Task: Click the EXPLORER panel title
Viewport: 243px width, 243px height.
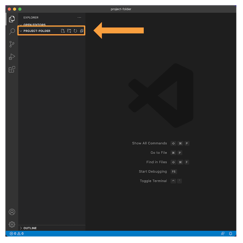Action: click(x=31, y=18)
